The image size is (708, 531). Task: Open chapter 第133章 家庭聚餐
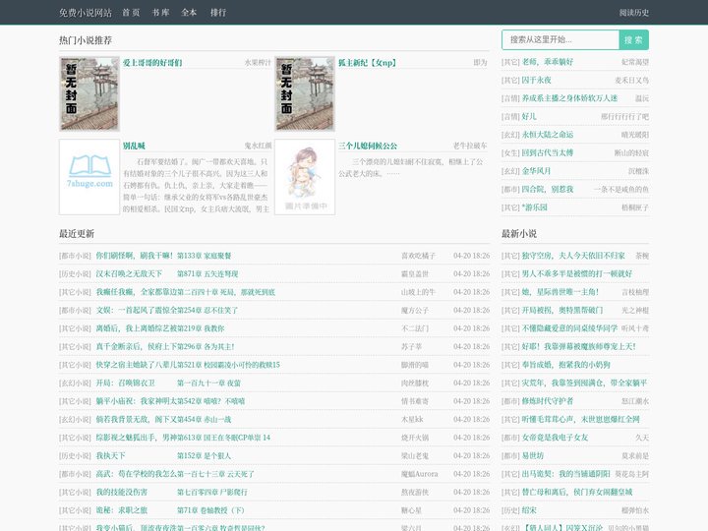click(x=205, y=256)
